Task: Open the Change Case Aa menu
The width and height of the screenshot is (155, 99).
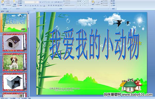Action: 41,6
